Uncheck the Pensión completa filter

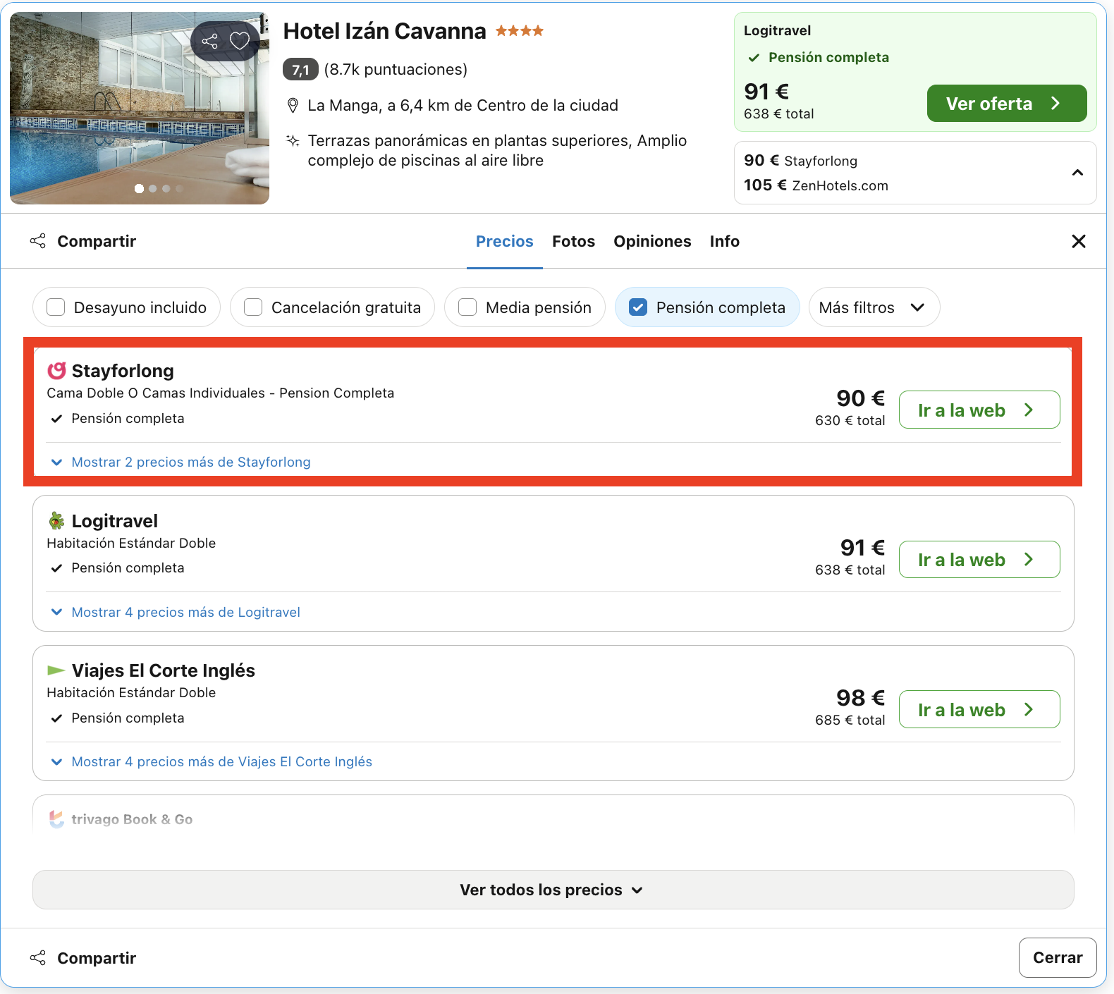coord(638,307)
